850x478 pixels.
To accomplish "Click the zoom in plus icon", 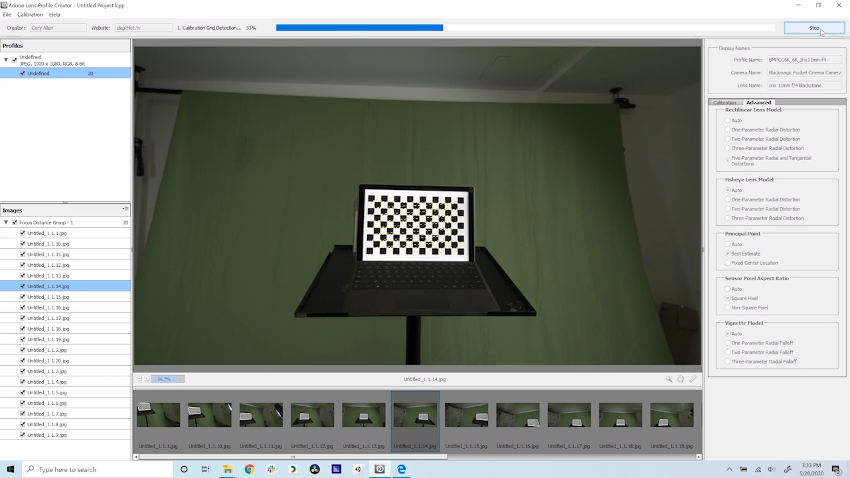I will point(147,378).
